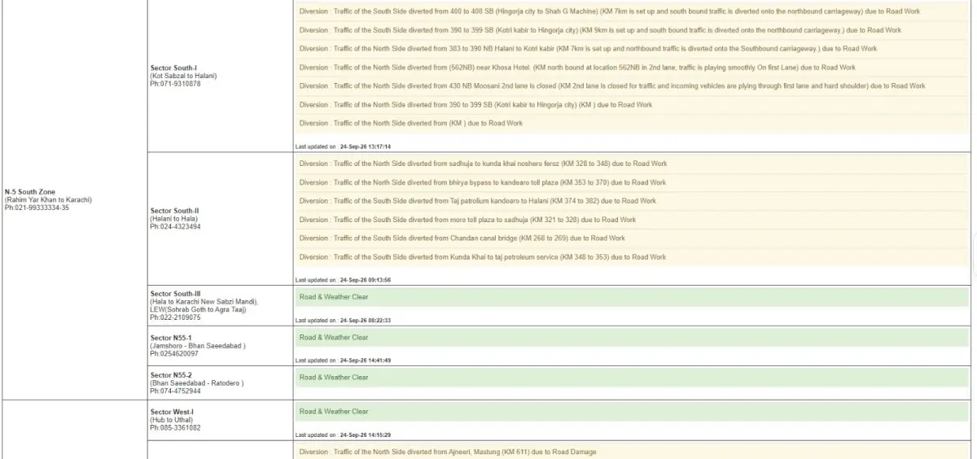
Task: Open the Hingorja city to Shah G Machine diversion
Action: pyautogui.click(x=632, y=11)
